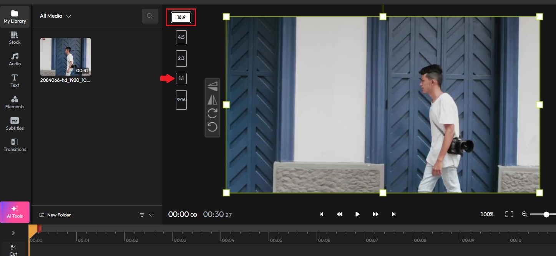Select the 1:1 aspect ratio
This screenshot has height=256, width=556.
[181, 78]
